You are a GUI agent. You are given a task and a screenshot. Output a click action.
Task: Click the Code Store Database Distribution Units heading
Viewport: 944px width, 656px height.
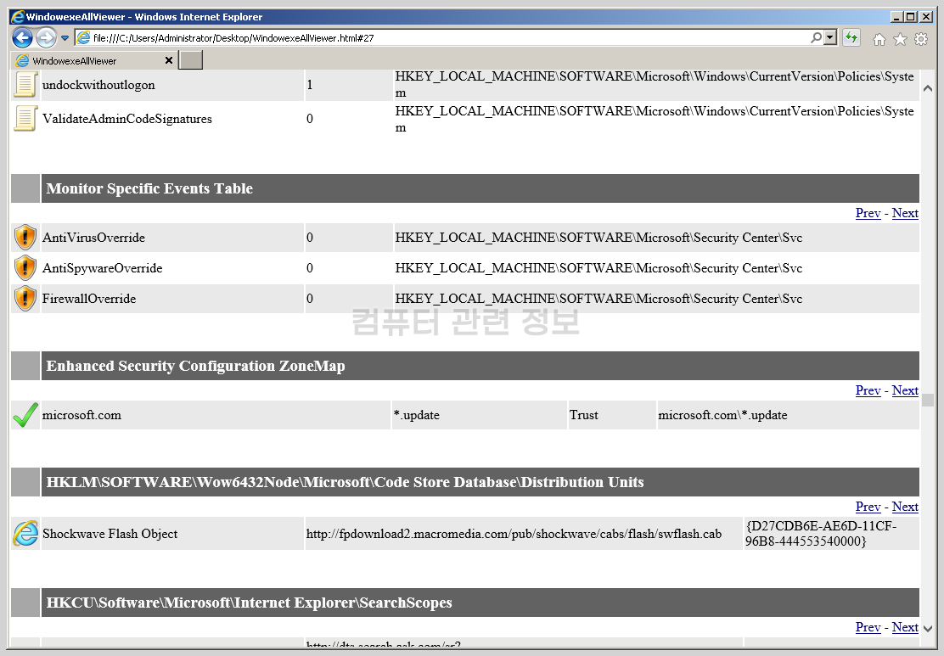(345, 482)
